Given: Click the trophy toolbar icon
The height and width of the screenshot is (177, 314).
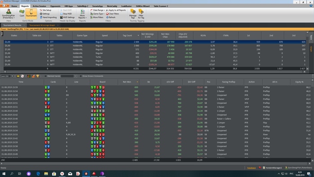Looking at the screenshot, I should 38,76.
